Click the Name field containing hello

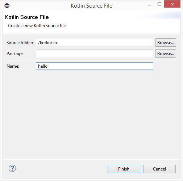(95, 66)
